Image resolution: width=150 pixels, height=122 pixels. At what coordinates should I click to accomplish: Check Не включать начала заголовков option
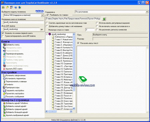(x=97, y=26)
